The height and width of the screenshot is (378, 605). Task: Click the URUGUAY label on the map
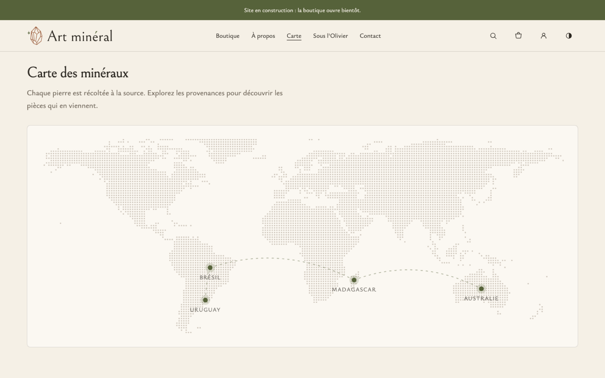pyautogui.click(x=205, y=310)
